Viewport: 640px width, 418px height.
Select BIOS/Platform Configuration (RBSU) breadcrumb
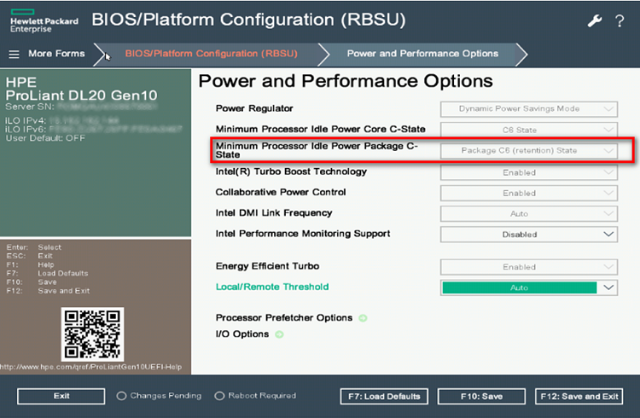click(211, 54)
